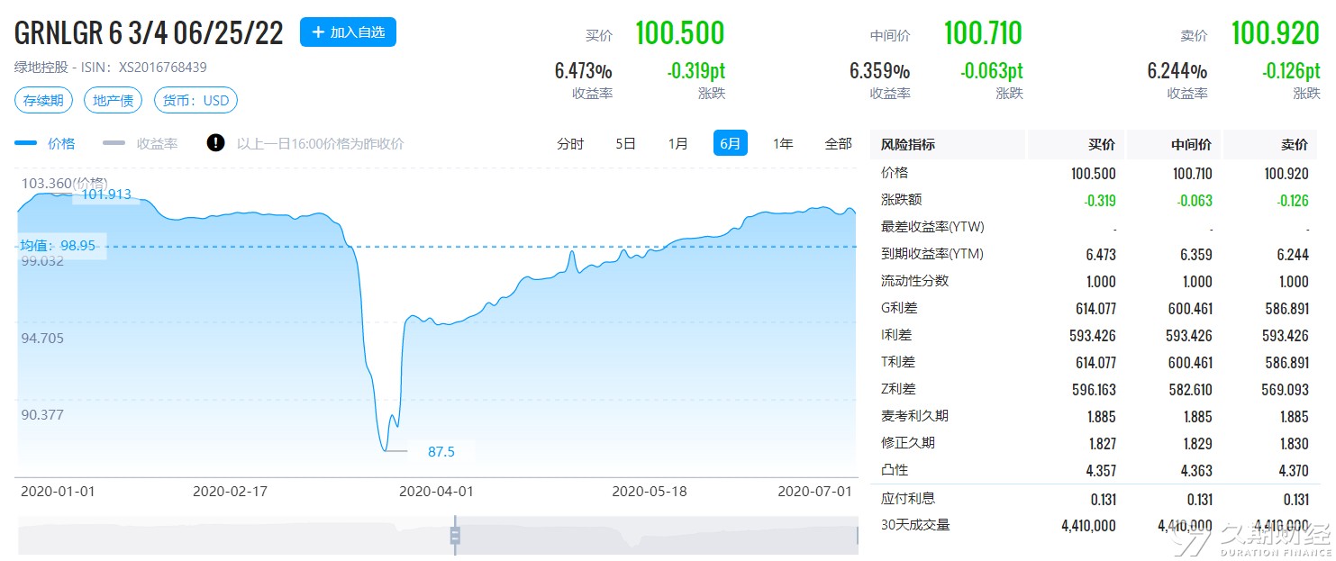The width and height of the screenshot is (1336, 561).
Task: Click the black exclamation info icon
Action: point(215,143)
